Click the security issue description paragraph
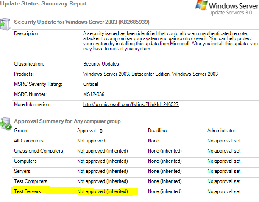This screenshot has height=202, width=259. (x=170, y=41)
